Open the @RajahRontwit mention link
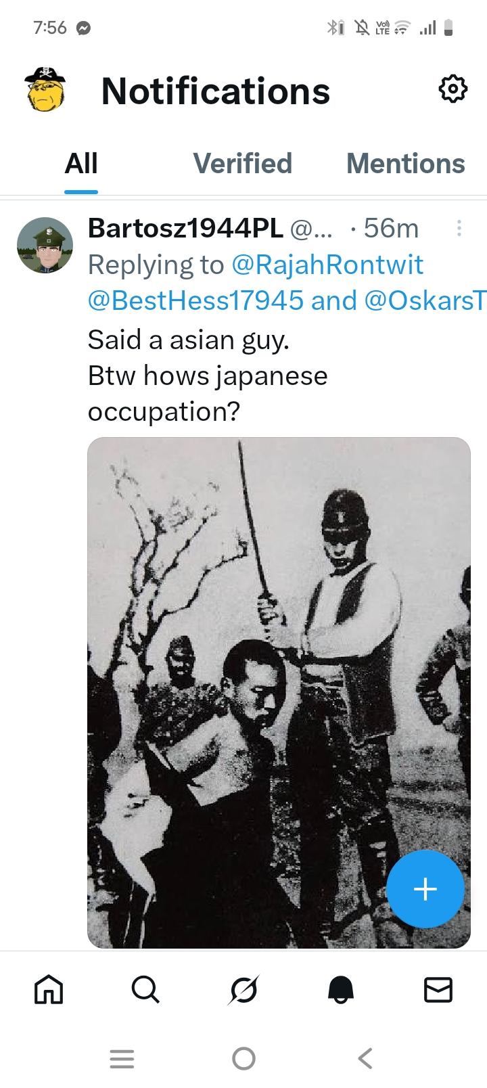Screen dimensions: 487x1088 (x=327, y=265)
